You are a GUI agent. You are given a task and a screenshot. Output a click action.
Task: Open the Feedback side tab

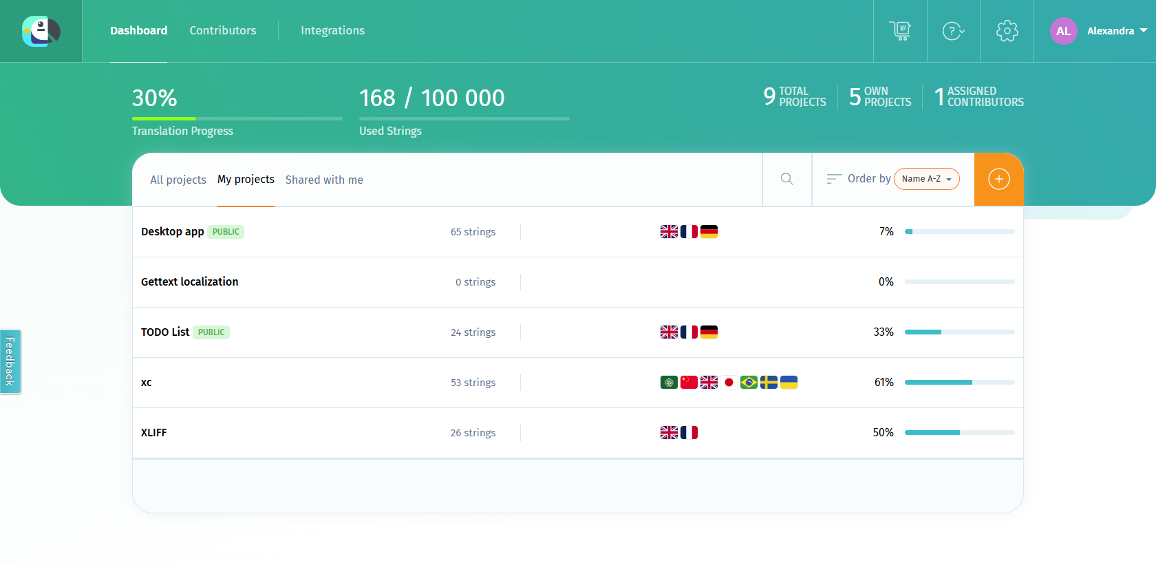click(10, 361)
